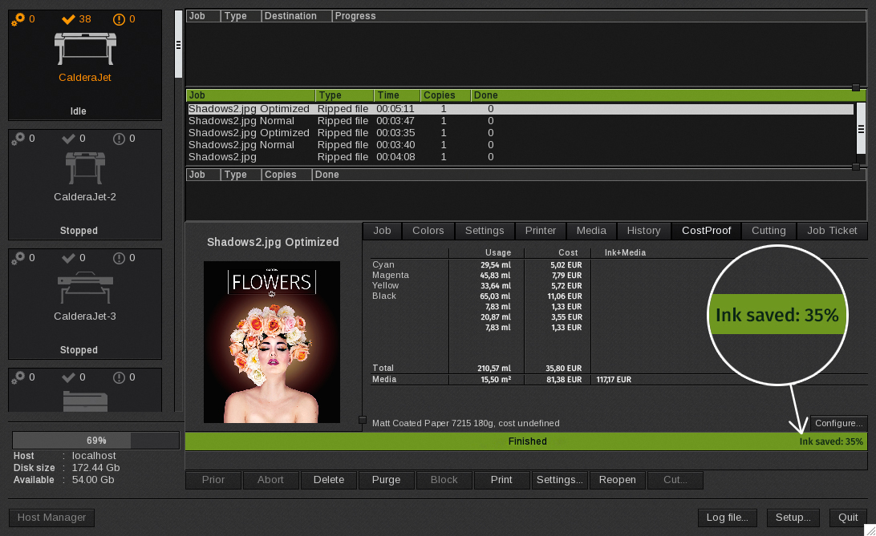Click pane splitter handle above Job list
876x536 pixels.
pos(856,87)
